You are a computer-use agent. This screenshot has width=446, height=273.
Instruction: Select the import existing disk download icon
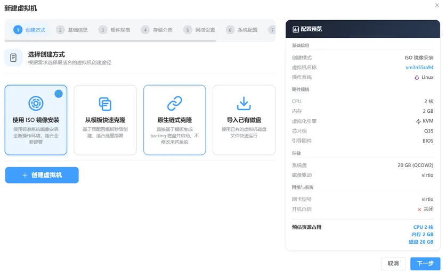click(x=244, y=103)
